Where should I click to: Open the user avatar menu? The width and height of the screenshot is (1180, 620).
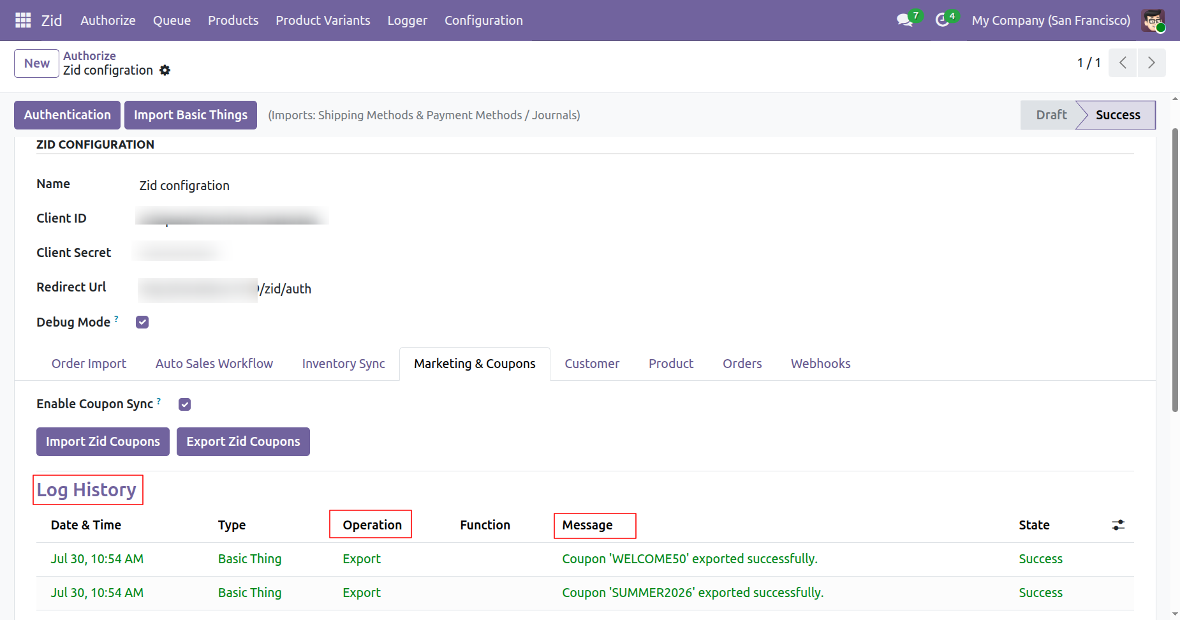(x=1153, y=20)
